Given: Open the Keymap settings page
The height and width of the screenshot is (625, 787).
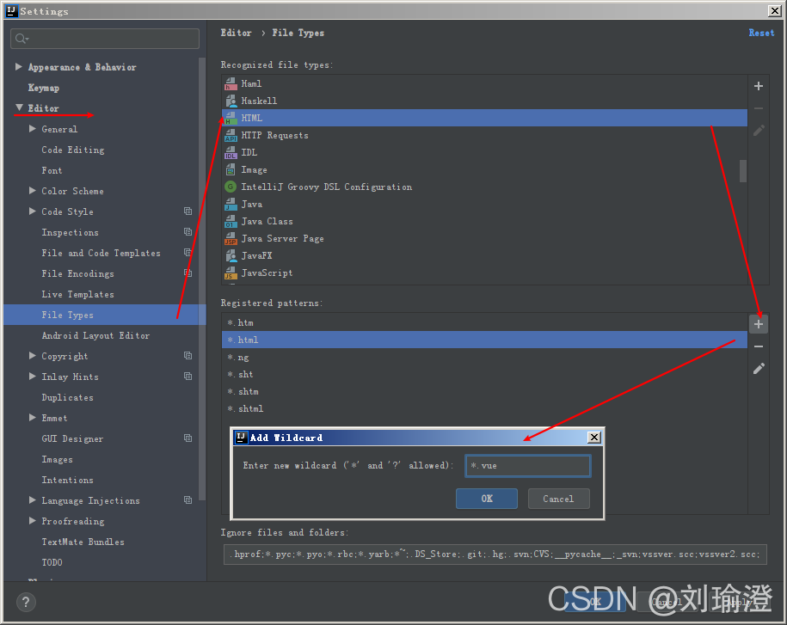Looking at the screenshot, I should [x=44, y=88].
